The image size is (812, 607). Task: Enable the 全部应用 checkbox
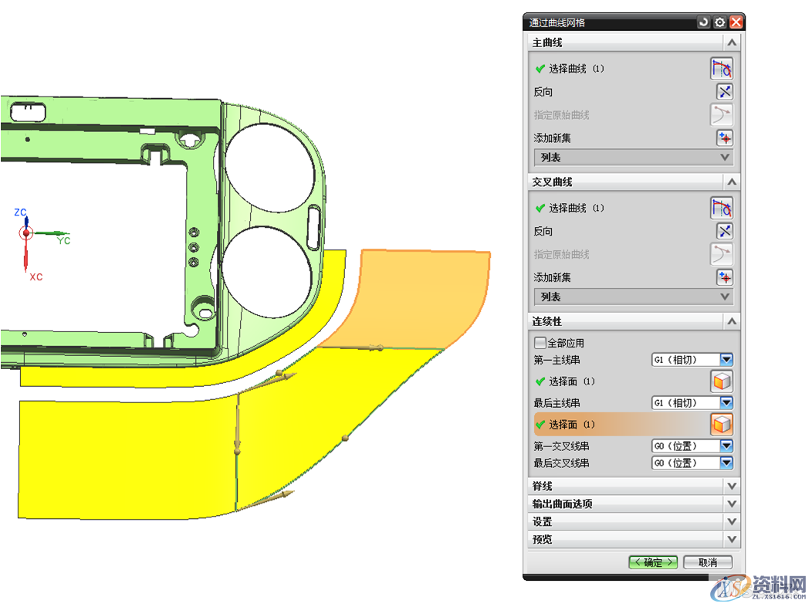540,343
